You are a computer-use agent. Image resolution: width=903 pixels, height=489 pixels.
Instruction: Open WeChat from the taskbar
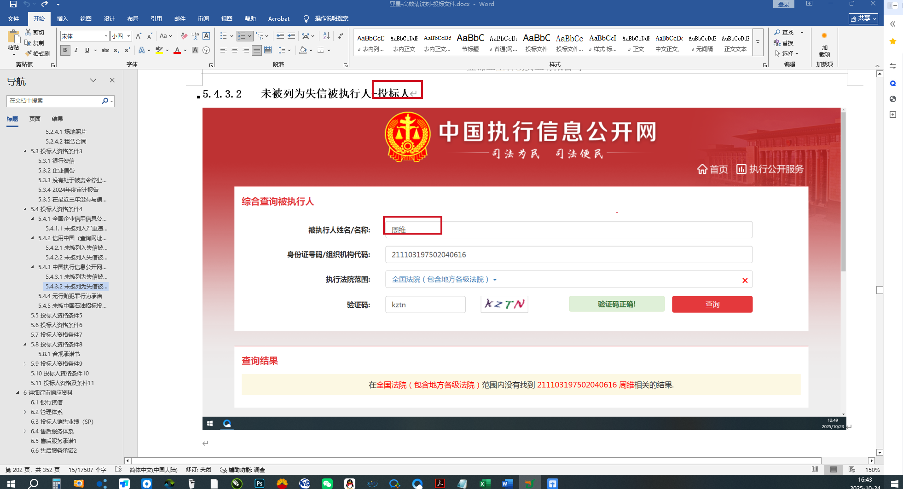point(327,483)
